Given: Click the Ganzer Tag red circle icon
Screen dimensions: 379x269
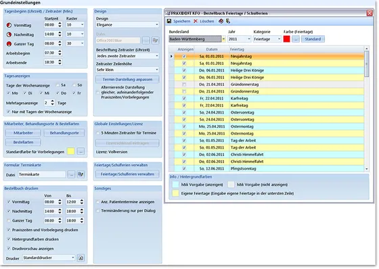Looking at the screenshot, I should 9,44.
